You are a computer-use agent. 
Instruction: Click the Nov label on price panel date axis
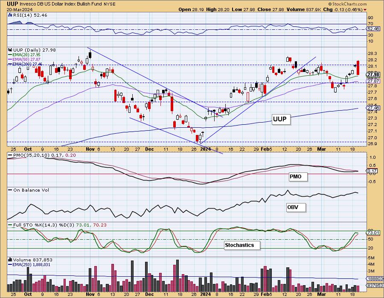click(x=90, y=149)
